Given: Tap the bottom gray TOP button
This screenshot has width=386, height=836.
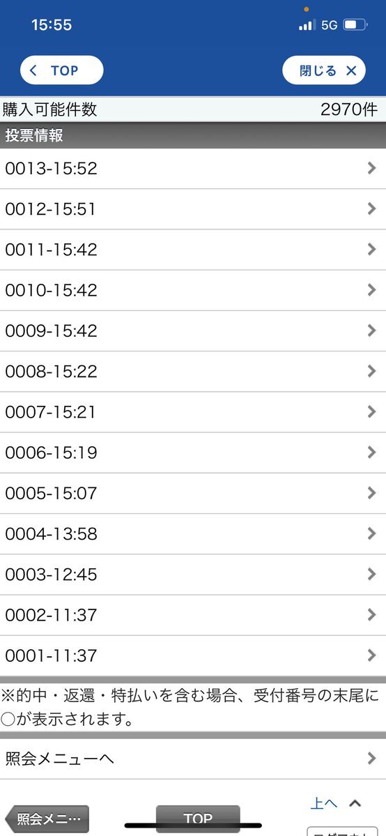Looking at the screenshot, I should click(198, 819).
